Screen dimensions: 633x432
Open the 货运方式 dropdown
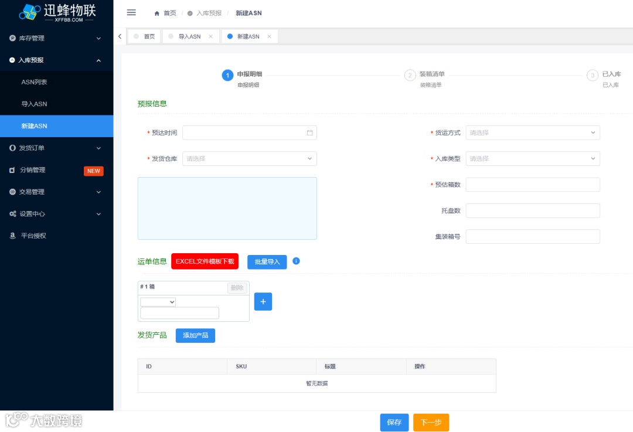[x=533, y=133]
